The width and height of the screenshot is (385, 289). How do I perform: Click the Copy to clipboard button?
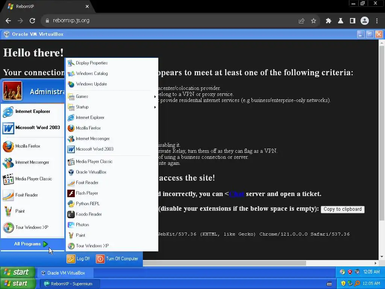343,209
